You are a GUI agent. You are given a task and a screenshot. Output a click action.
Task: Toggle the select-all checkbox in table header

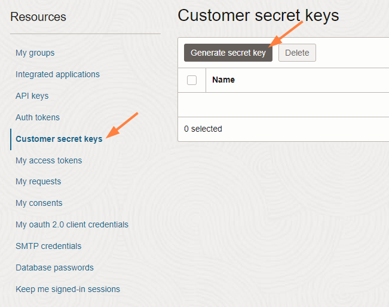click(192, 80)
